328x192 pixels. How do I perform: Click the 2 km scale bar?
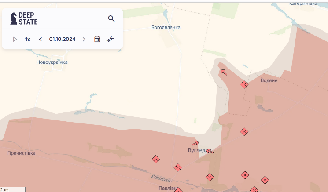point(13,189)
